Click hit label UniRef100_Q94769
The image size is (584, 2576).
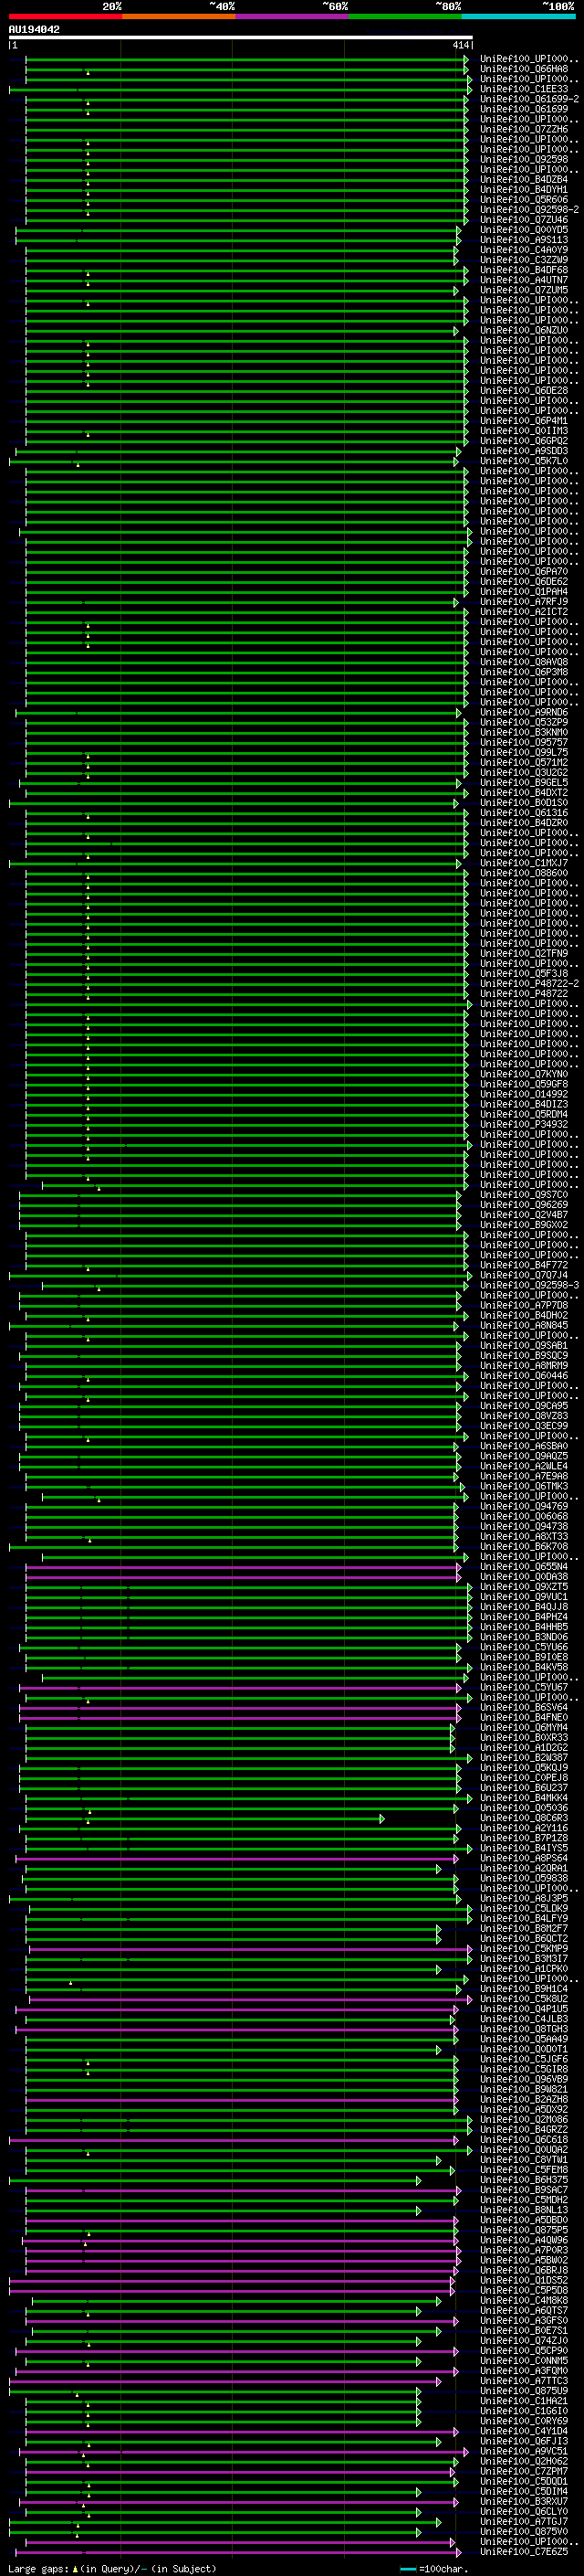click(x=524, y=1506)
